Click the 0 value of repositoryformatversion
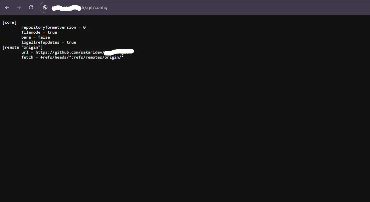This screenshot has height=202, width=370. click(84, 27)
